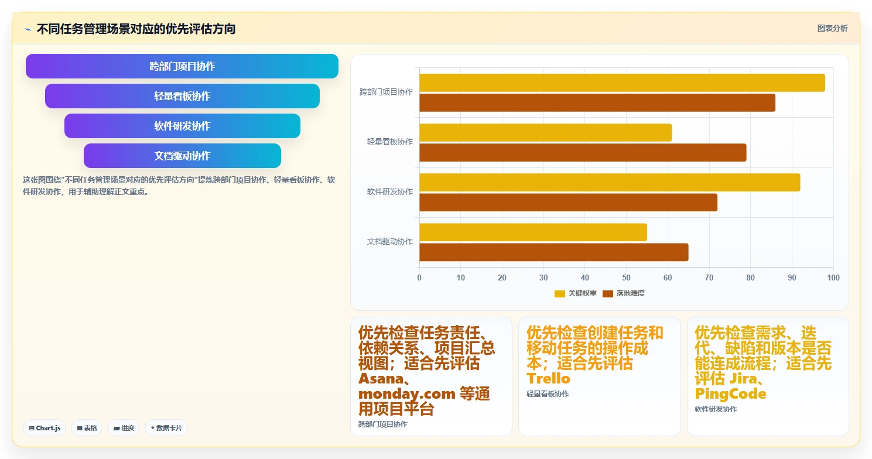Viewport: 872px width, 459px height.
Task: Click the 轻量看板协作 chart axis label
Action: click(390, 142)
